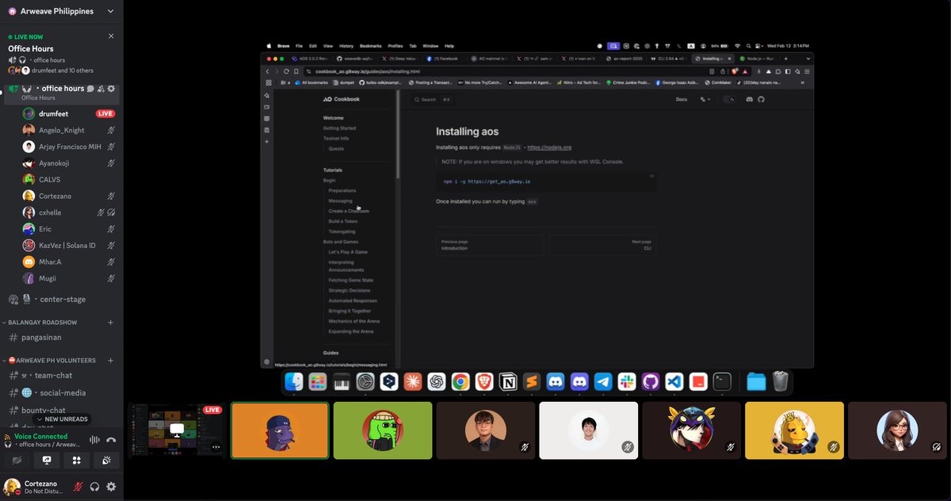This screenshot has width=951, height=501.
Task: Click the Trash icon in the streamed dock
Action: (781, 382)
